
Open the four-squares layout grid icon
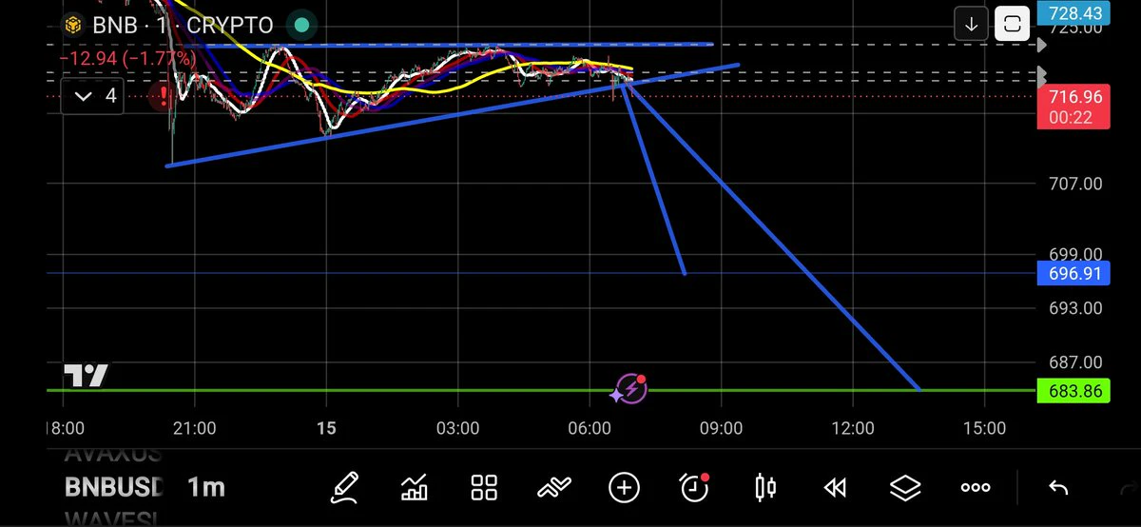coord(485,488)
